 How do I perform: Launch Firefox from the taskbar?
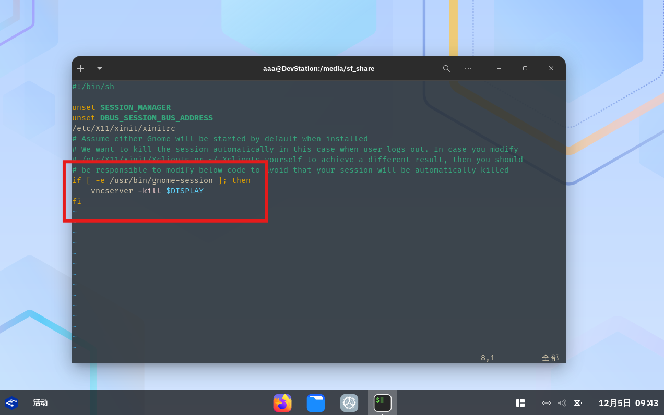tap(282, 403)
